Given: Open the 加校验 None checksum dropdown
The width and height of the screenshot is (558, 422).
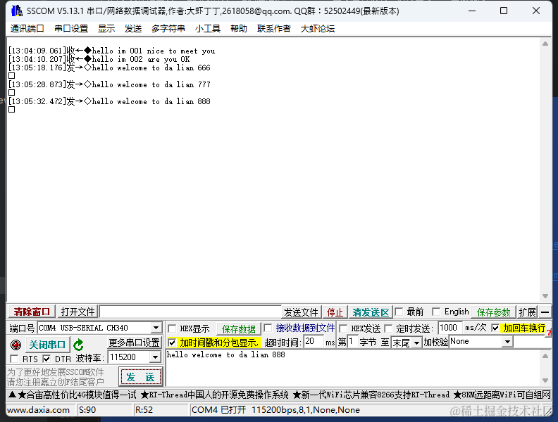Looking at the screenshot, I should click(507, 342).
